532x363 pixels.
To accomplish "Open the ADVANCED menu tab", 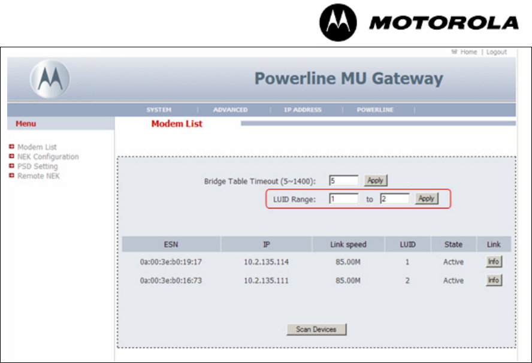I will click(231, 110).
